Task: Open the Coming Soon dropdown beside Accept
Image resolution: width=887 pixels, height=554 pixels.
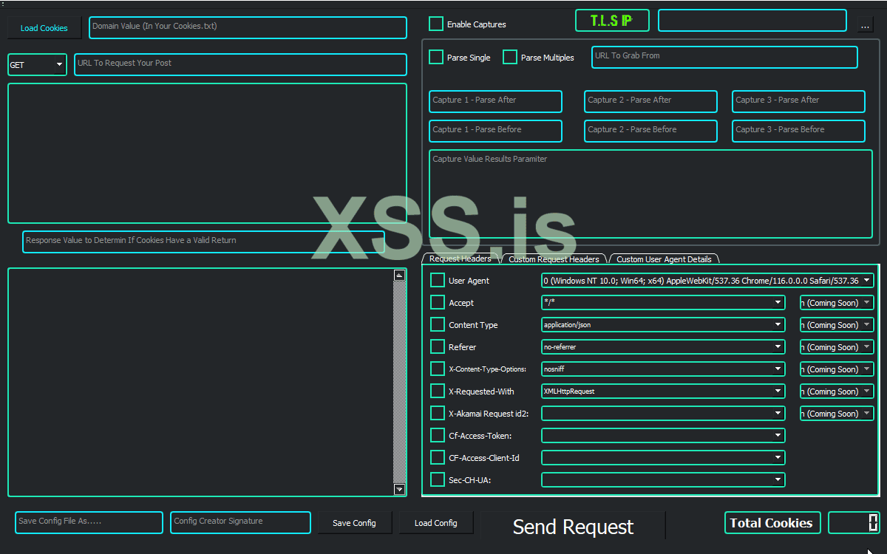Action: point(837,302)
